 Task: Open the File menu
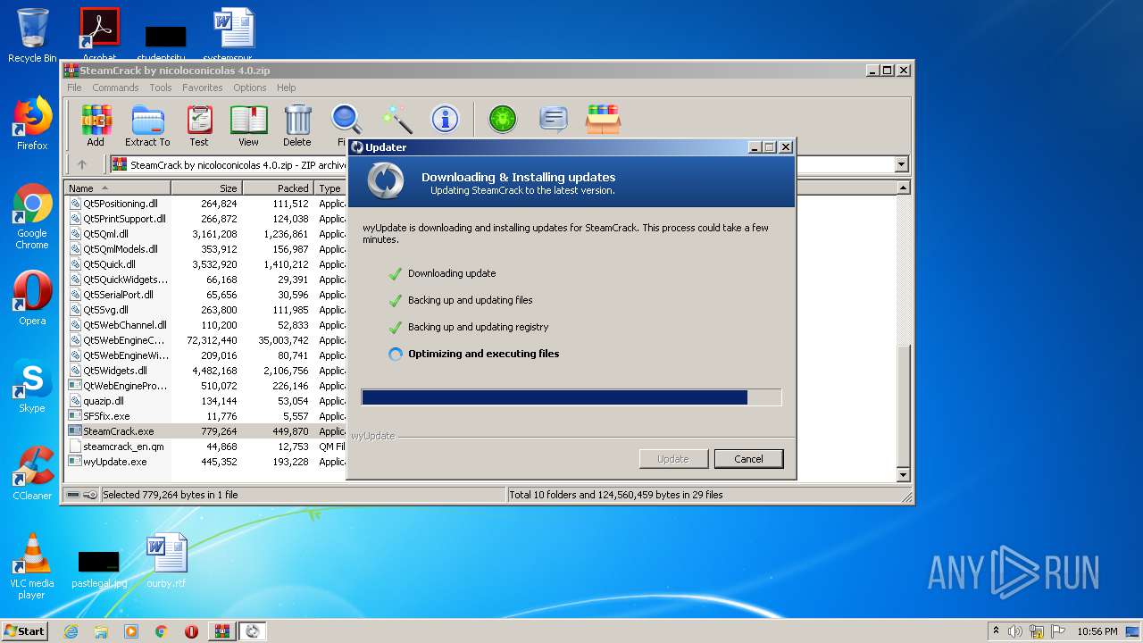pyautogui.click(x=74, y=88)
